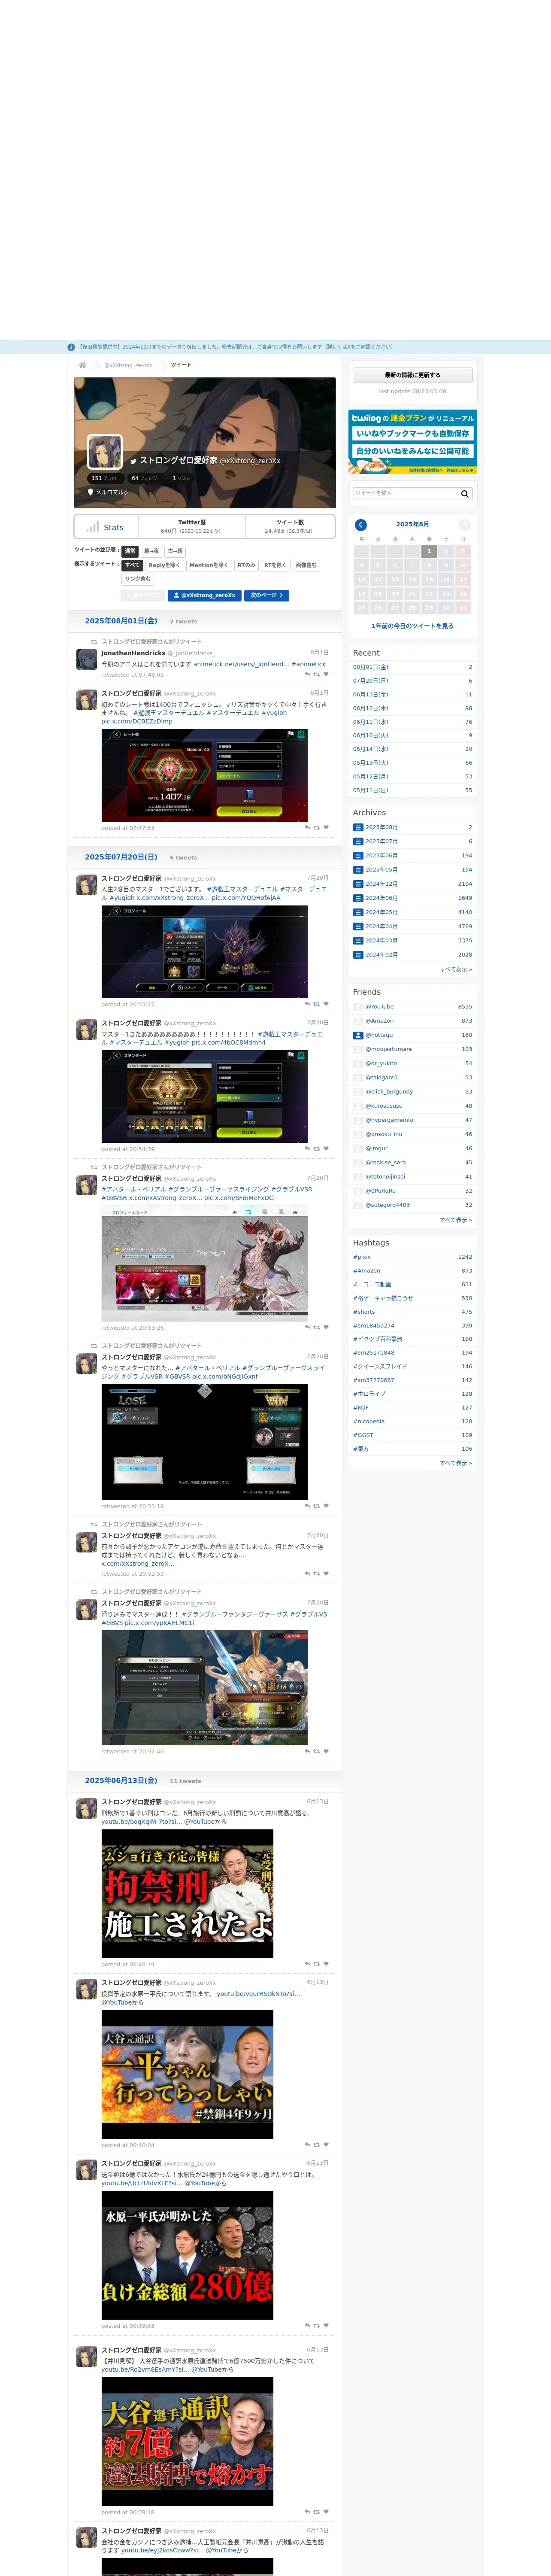Enable the RTのみ tweet filter
Viewport: 551px width, 2576px height.
(x=246, y=565)
